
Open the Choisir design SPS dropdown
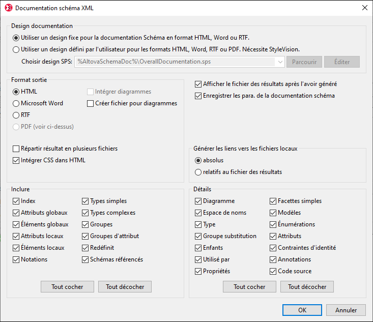click(279, 62)
